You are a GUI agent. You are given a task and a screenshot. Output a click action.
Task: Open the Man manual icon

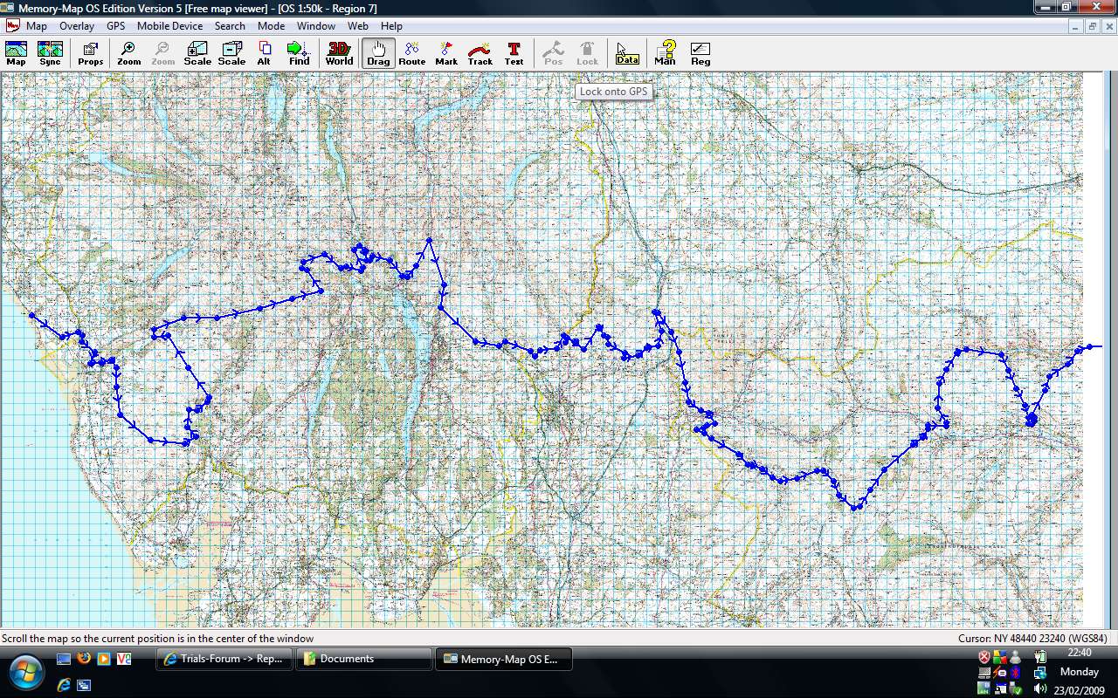(665, 53)
